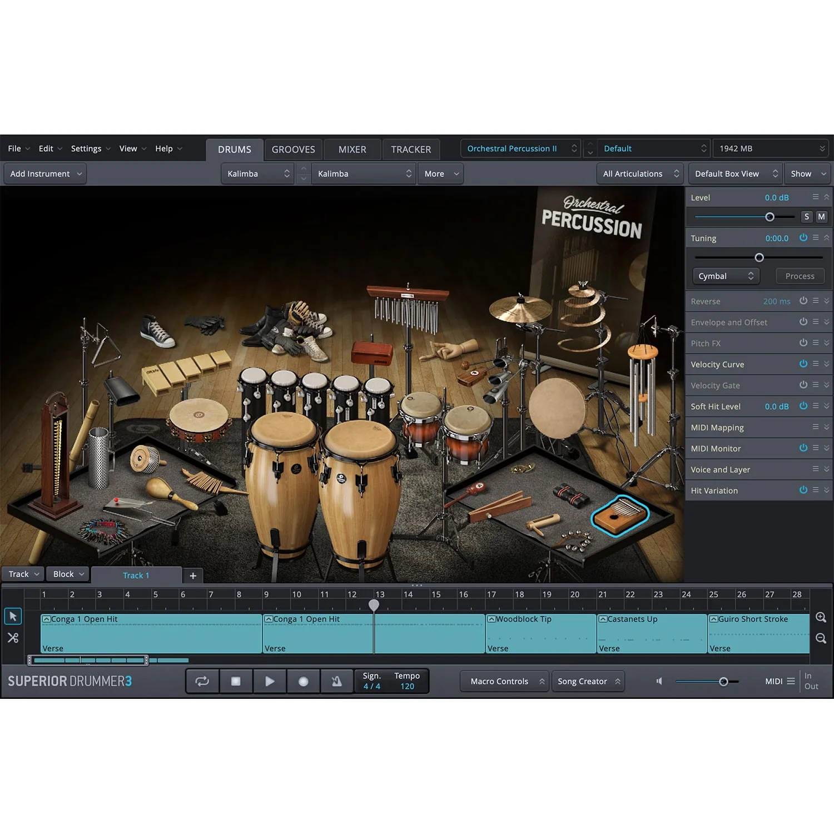Expand the Hit Variation section
Screen dimensions: 834x834
tap(827, 490)
